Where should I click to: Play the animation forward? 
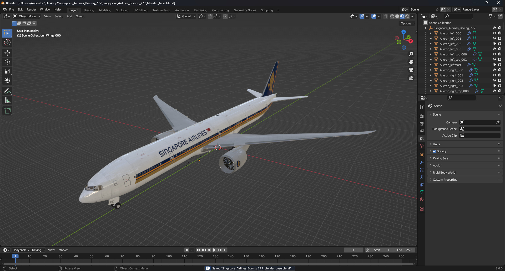coord(214,250)
